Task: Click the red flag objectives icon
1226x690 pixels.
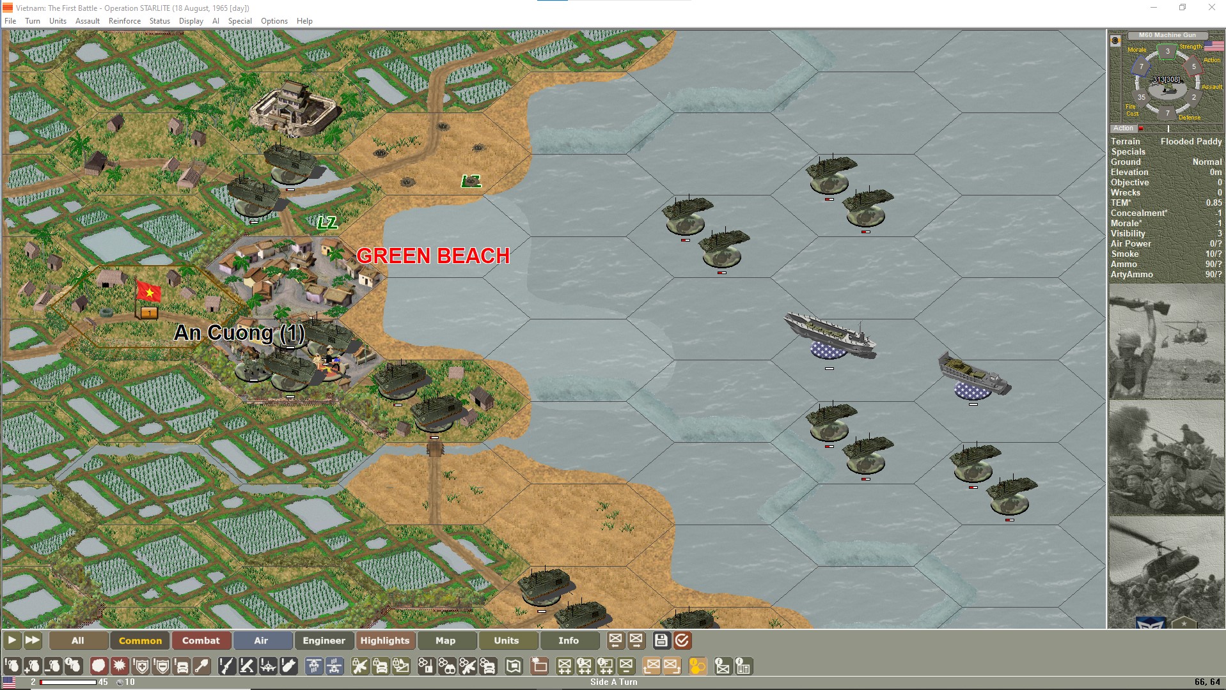Action: coord(538,666)
